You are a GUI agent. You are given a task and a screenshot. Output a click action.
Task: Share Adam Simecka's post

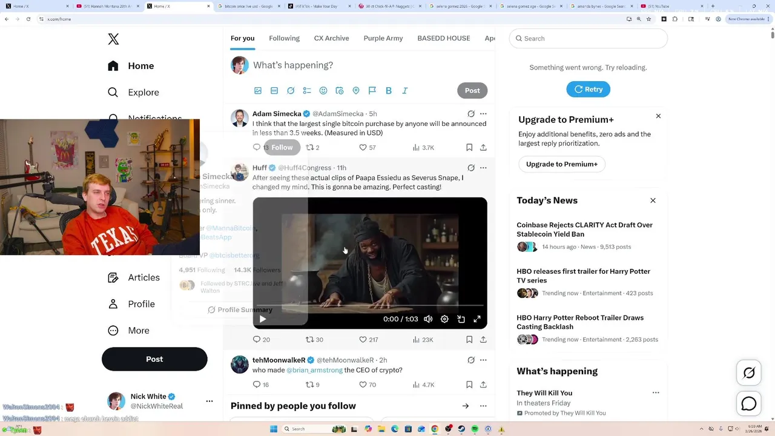(483, 148)
